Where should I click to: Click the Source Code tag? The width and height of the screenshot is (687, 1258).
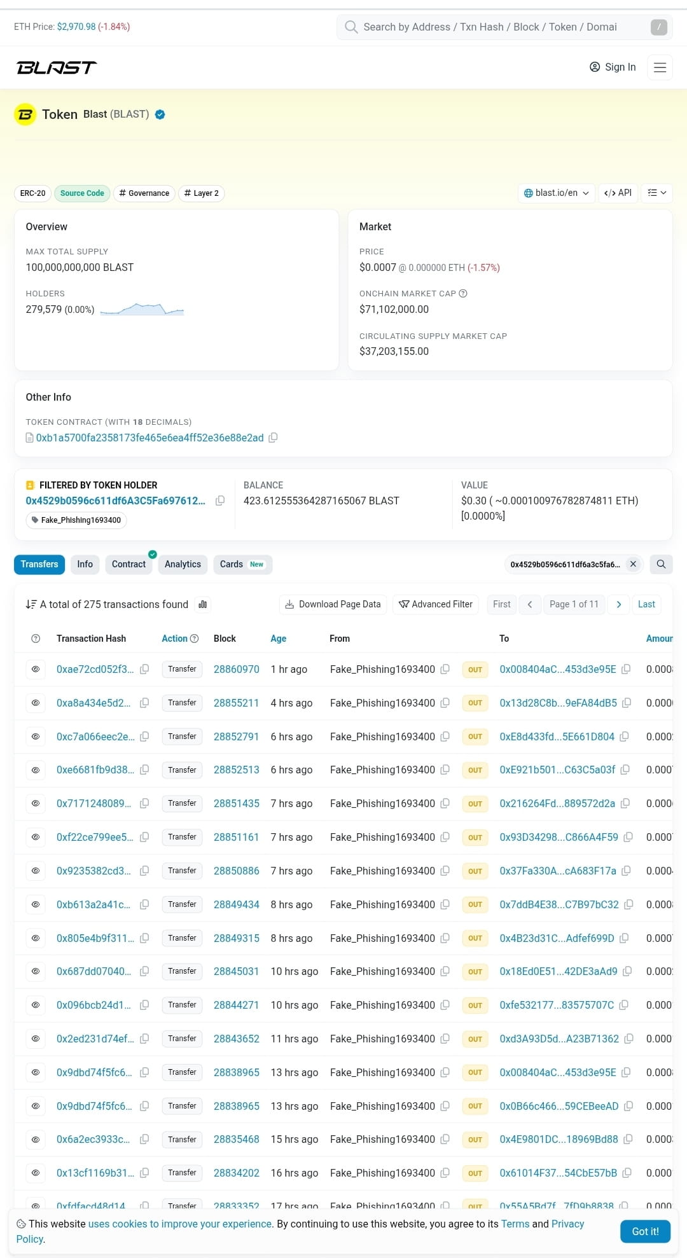pos(82,193)
